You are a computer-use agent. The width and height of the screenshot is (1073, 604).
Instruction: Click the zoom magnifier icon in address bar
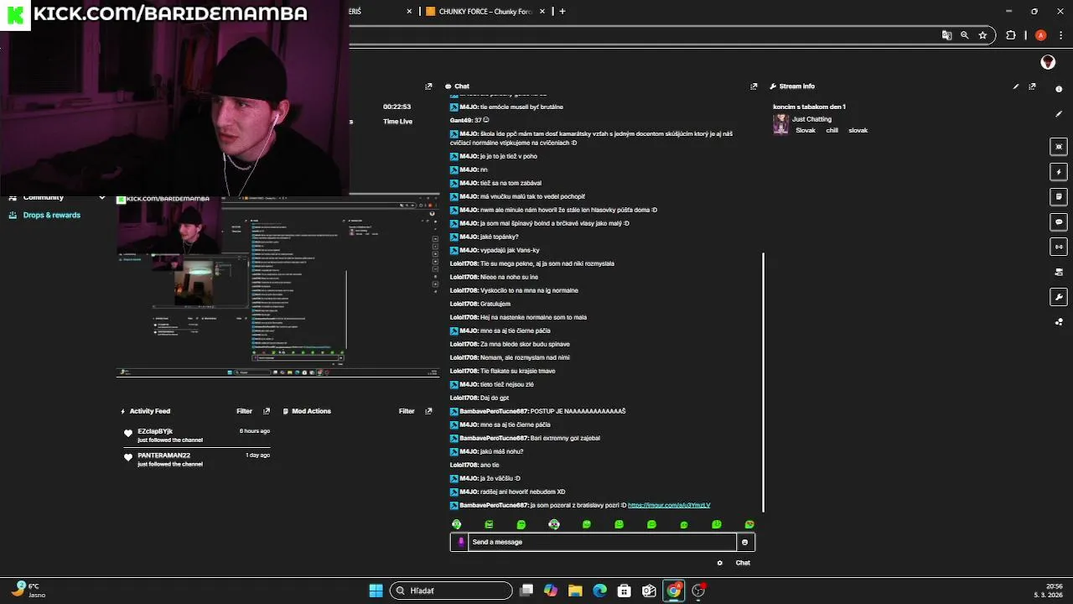965,35
